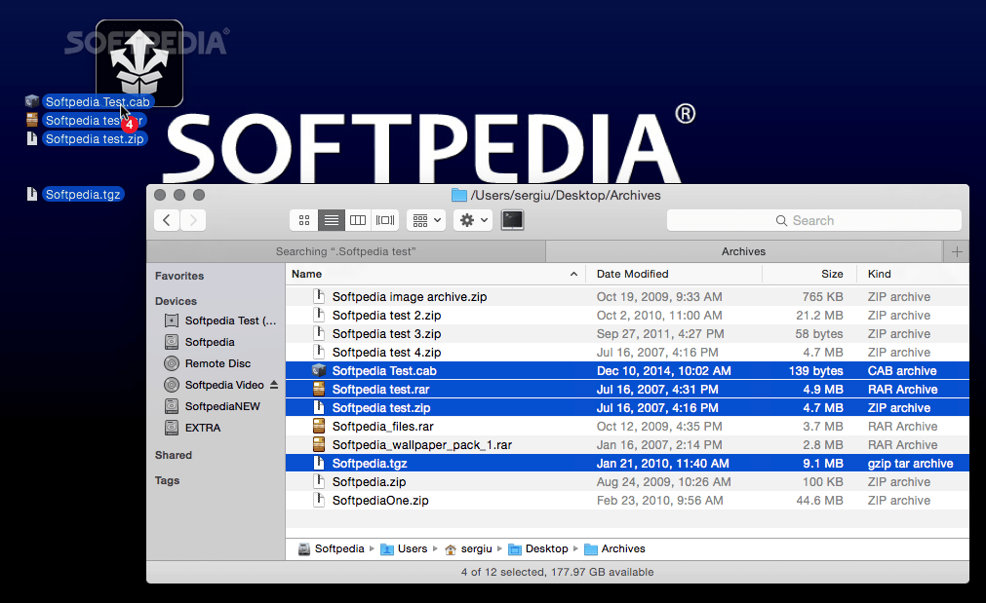
Task: Sort by Date Modified column
Action: pyautogui.click(x=633, y=274)
